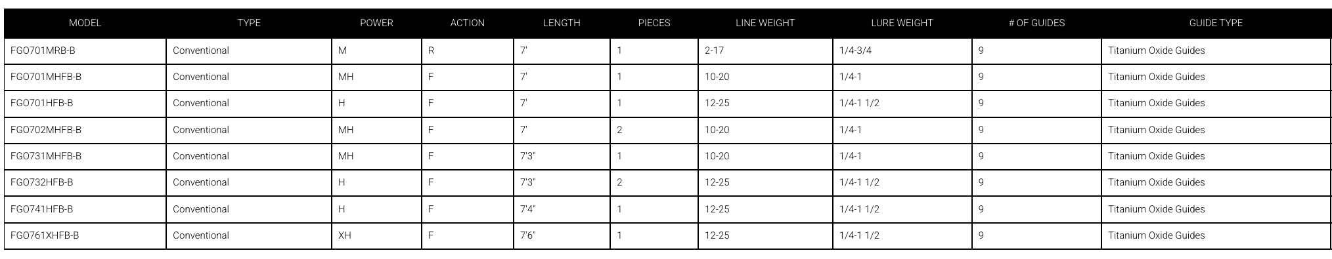1332x259 pixels.
Task: Click the LINE WEIGHT column header
Action: [765, 23]
